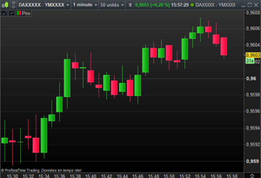Click the 0,9603 (+0,20 %) quote text

click(152, 5)
